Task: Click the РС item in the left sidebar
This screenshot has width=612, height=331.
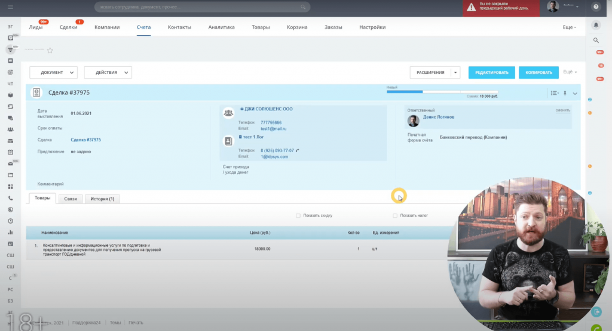Action: click(11, 289)
